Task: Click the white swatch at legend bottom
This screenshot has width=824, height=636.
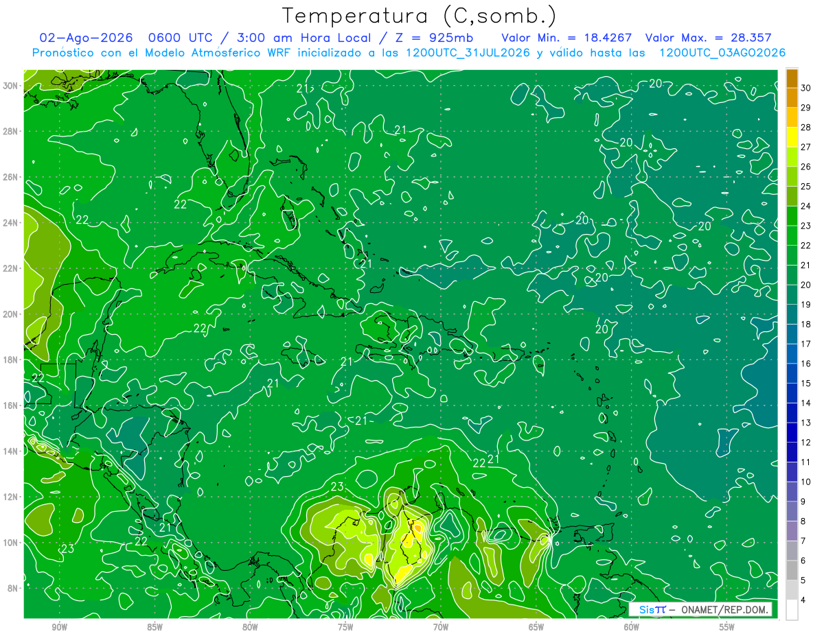Action: click(792, 610)
